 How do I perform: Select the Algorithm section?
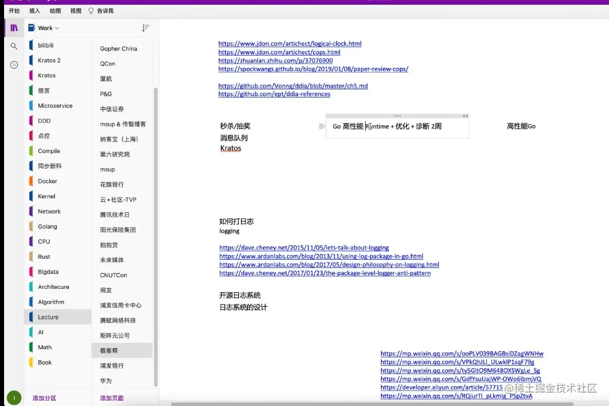[57, 302]
